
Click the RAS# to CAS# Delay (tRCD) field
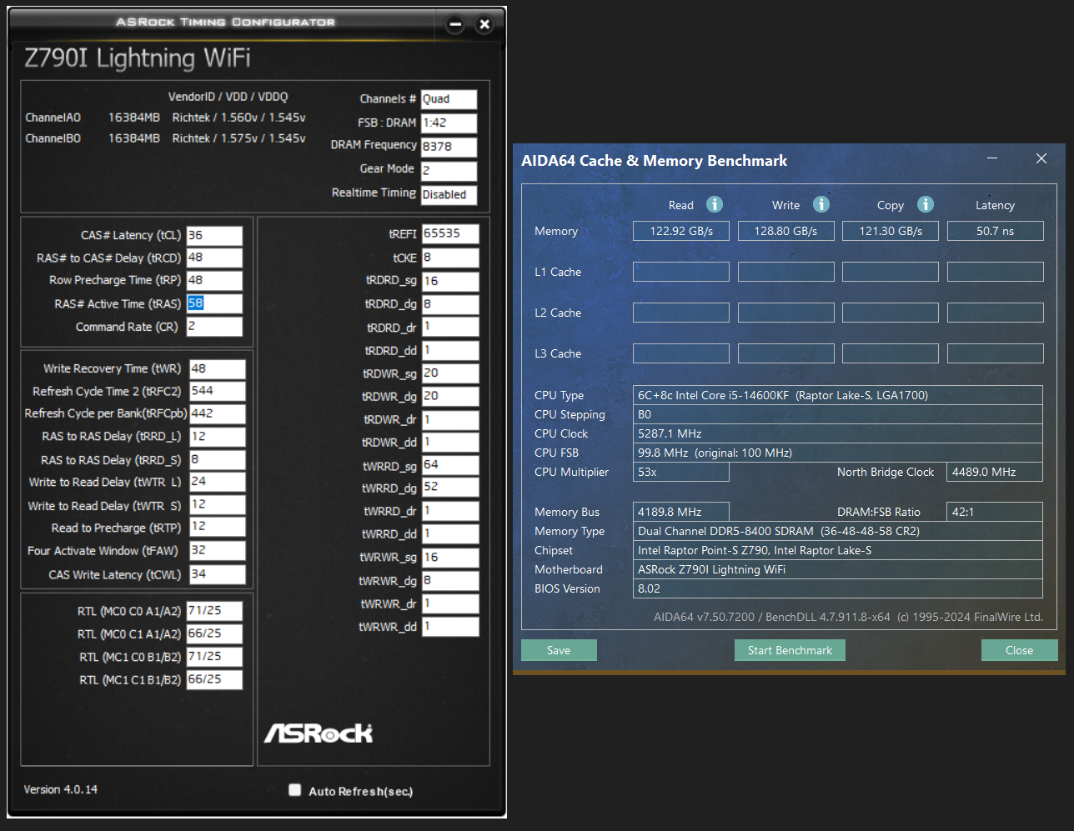214,258
